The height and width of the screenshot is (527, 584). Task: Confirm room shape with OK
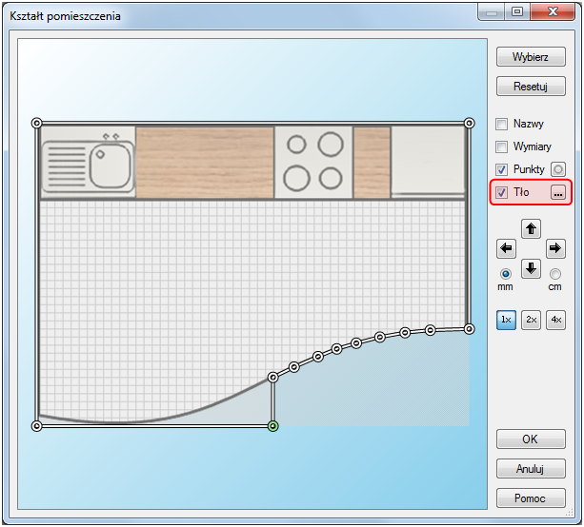pos(531,439)
